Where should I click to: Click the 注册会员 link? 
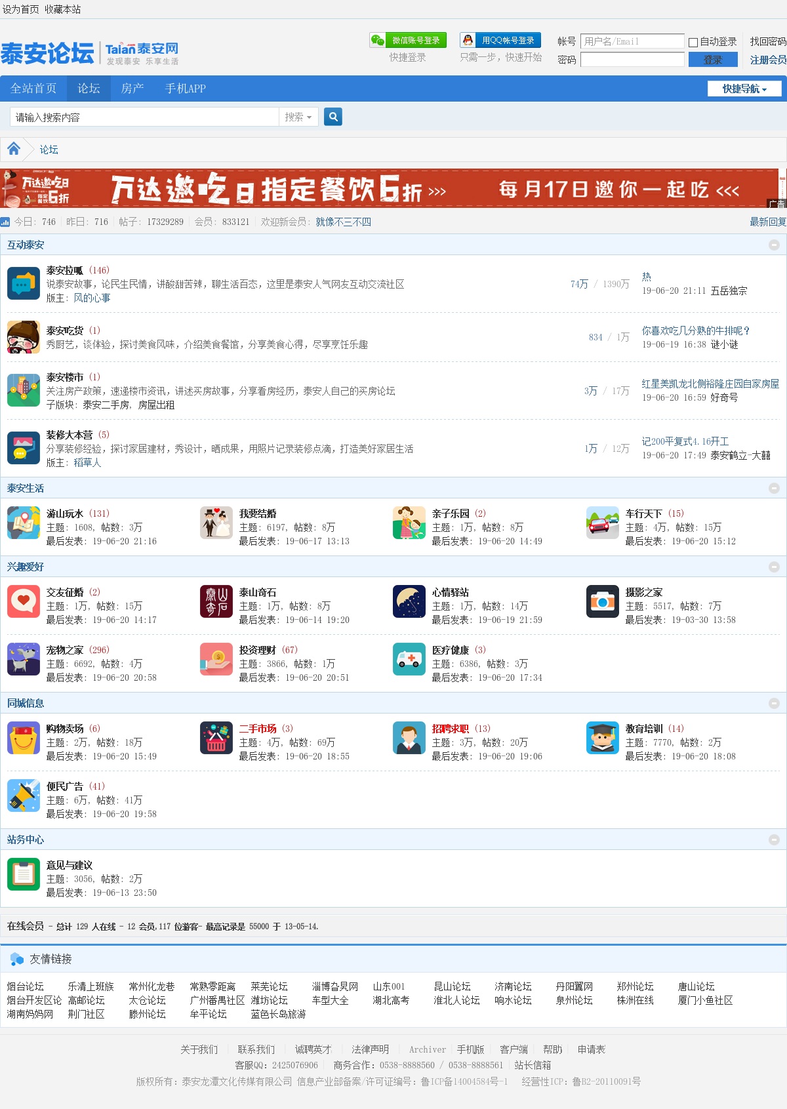tap(767, 60)
